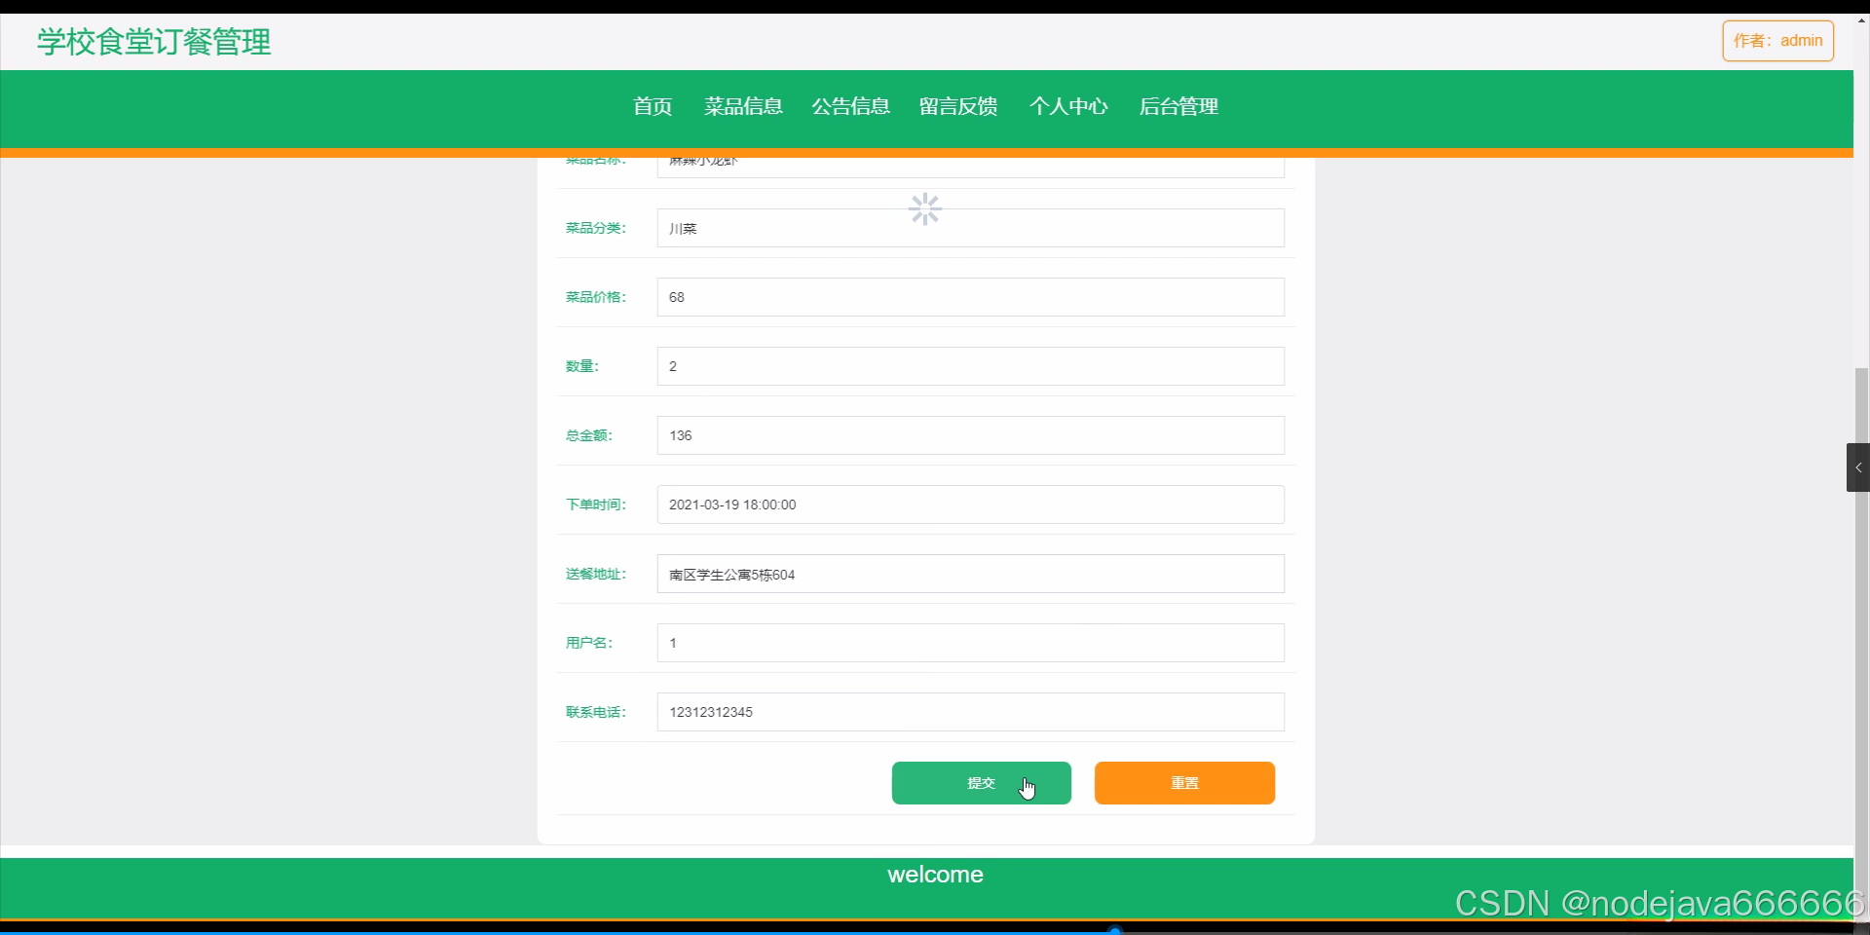This screenshot has width=1870, height=935.
Task: Submit the order with 提交 button
Action: click(x=981, y=783)
